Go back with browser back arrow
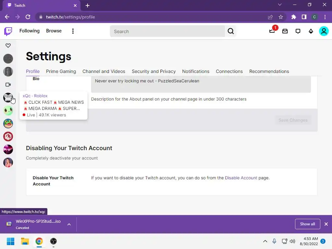This screenshot has width=332, height=249. click(x=7, y=17)
